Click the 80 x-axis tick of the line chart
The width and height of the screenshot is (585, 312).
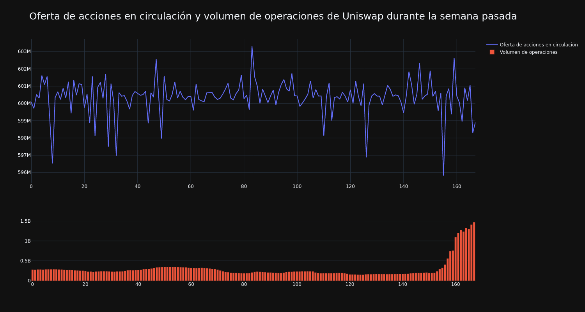[244, 186]
